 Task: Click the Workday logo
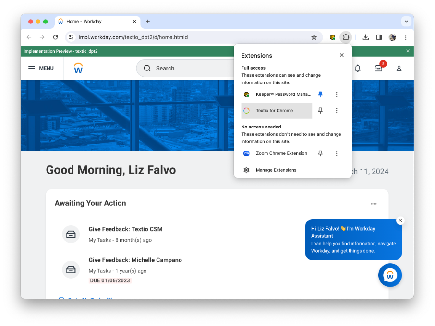78,68
